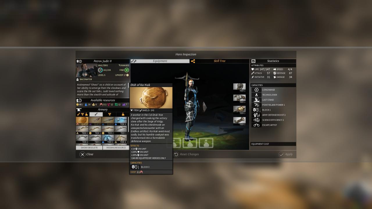Click the Apply button

click(x=286, y=154)
